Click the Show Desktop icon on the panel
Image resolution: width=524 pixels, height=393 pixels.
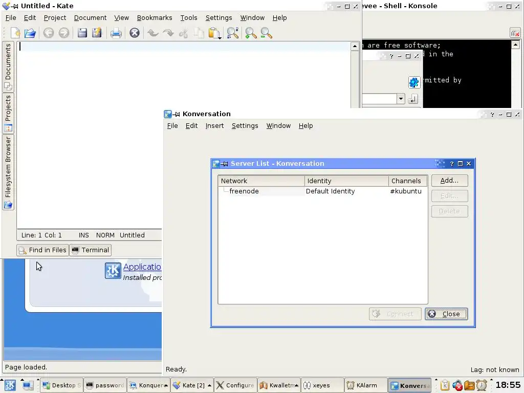[x=28, y=385]
